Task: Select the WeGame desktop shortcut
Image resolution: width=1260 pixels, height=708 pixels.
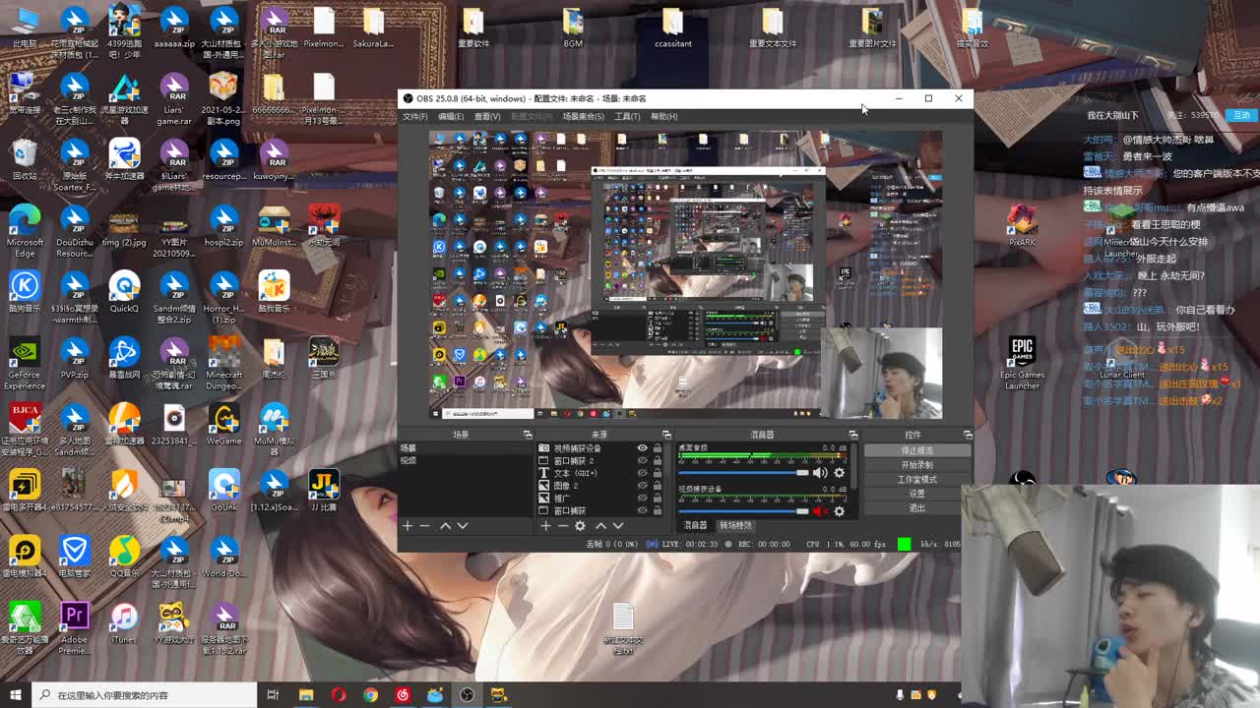Action: [x=223, y=425]
